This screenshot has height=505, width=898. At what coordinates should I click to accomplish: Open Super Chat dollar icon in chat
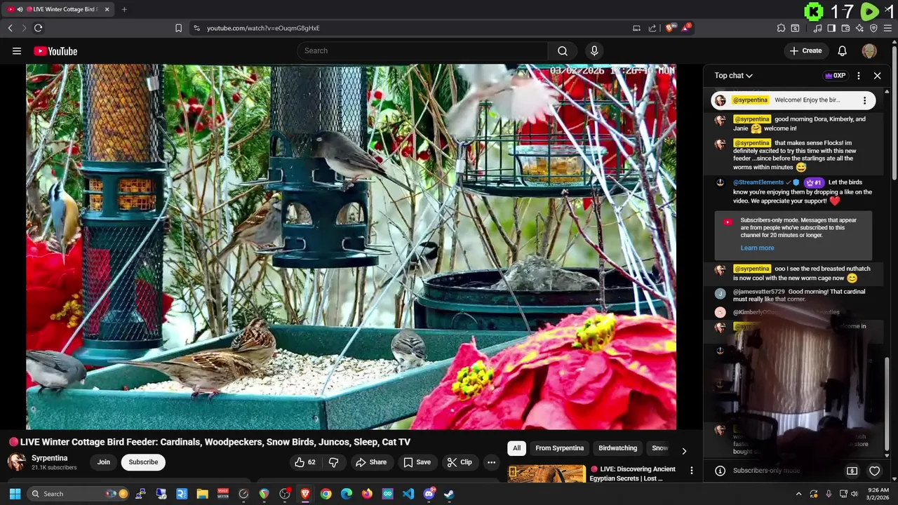pos(852,471)
